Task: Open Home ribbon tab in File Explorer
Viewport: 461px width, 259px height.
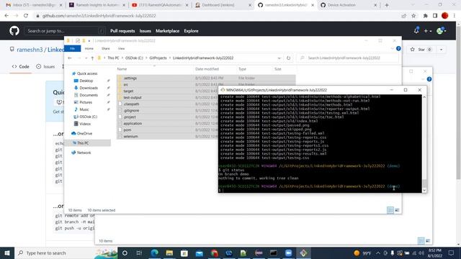Action: (x=89, y=48)
